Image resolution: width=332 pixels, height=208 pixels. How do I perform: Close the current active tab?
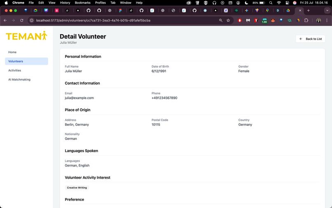pyautogui.click(x=300, y=10)
